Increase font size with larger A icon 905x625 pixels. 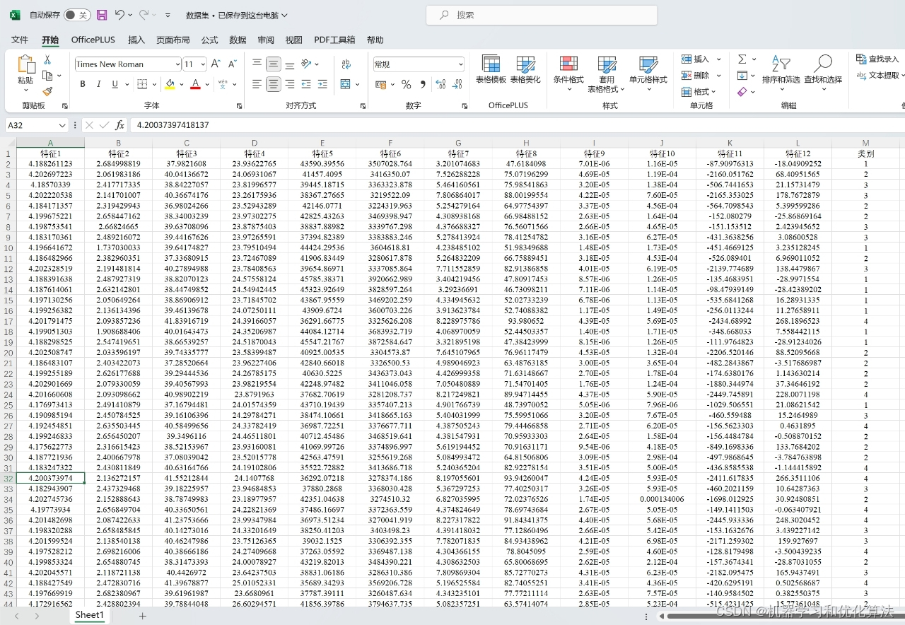pyautogui.click(x=216, y=64)
